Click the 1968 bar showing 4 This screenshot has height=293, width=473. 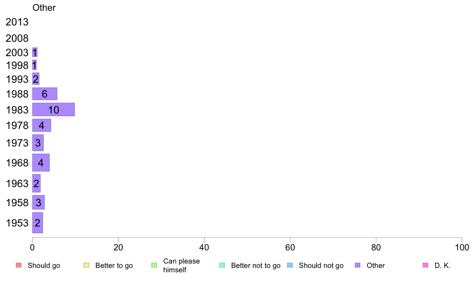tap(41, 163)
